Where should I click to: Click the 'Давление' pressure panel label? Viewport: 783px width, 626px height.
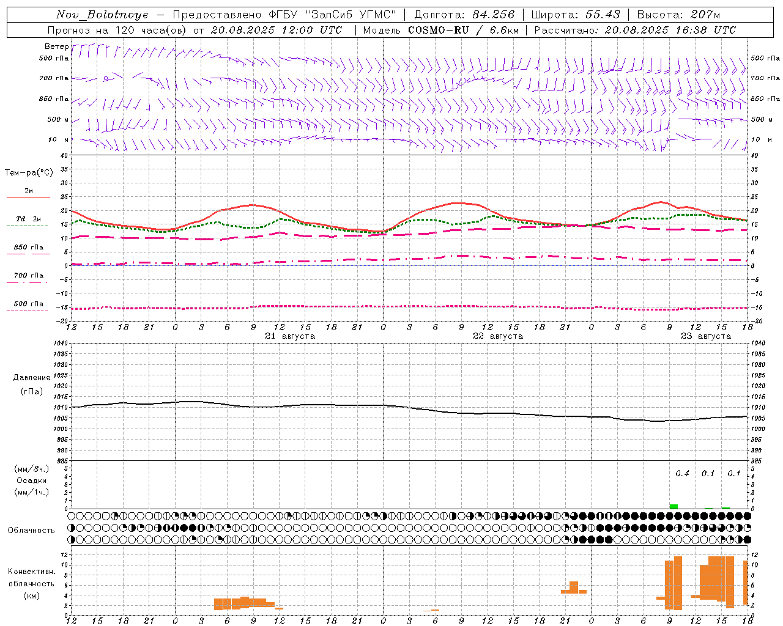tap(32, 377)
